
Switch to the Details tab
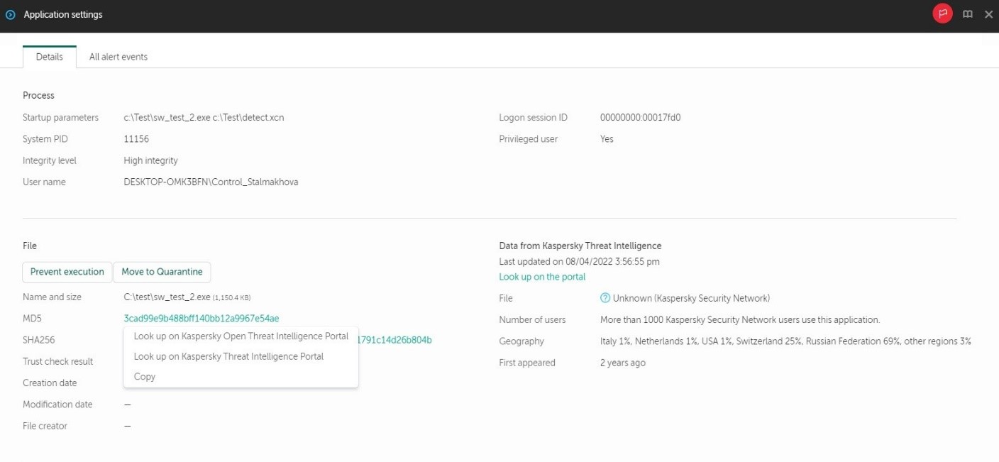[50, 57]
